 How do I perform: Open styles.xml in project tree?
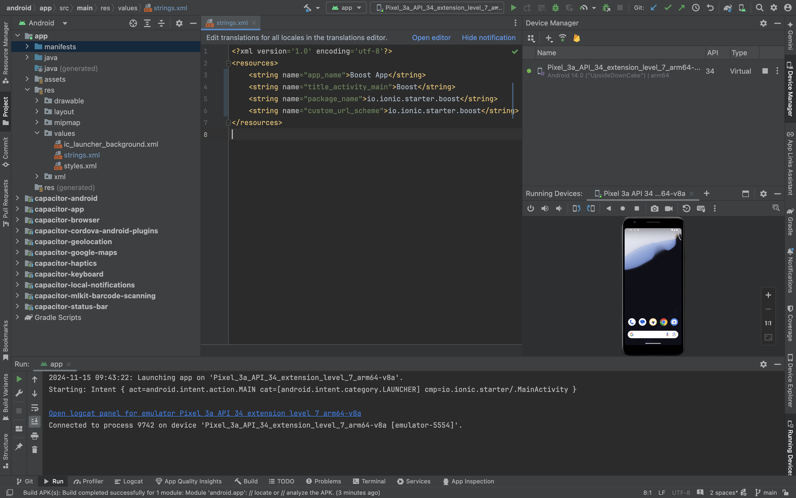pyautogui.click(x=80, y=166)
